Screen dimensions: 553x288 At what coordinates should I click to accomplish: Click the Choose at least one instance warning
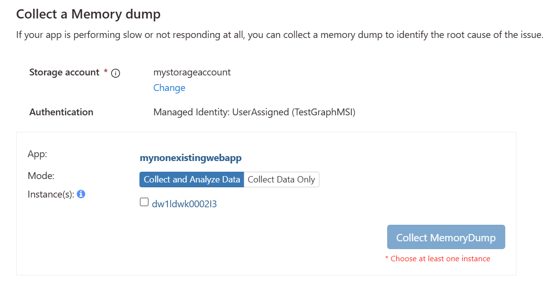[x=437, y=259]
